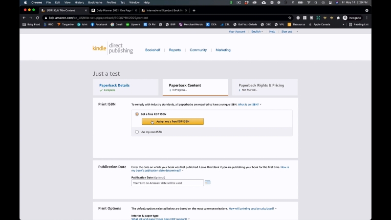Viewport: 391px width, 220px height.
Task: Close the KDP Edit Title Content tab
Action: coord(86,10)
